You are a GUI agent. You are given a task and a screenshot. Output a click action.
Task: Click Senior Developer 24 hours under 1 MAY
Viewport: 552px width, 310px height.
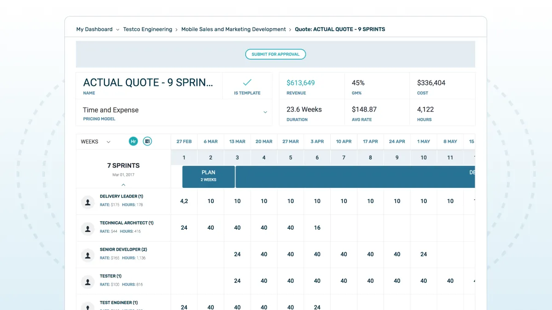coord(424,254)
